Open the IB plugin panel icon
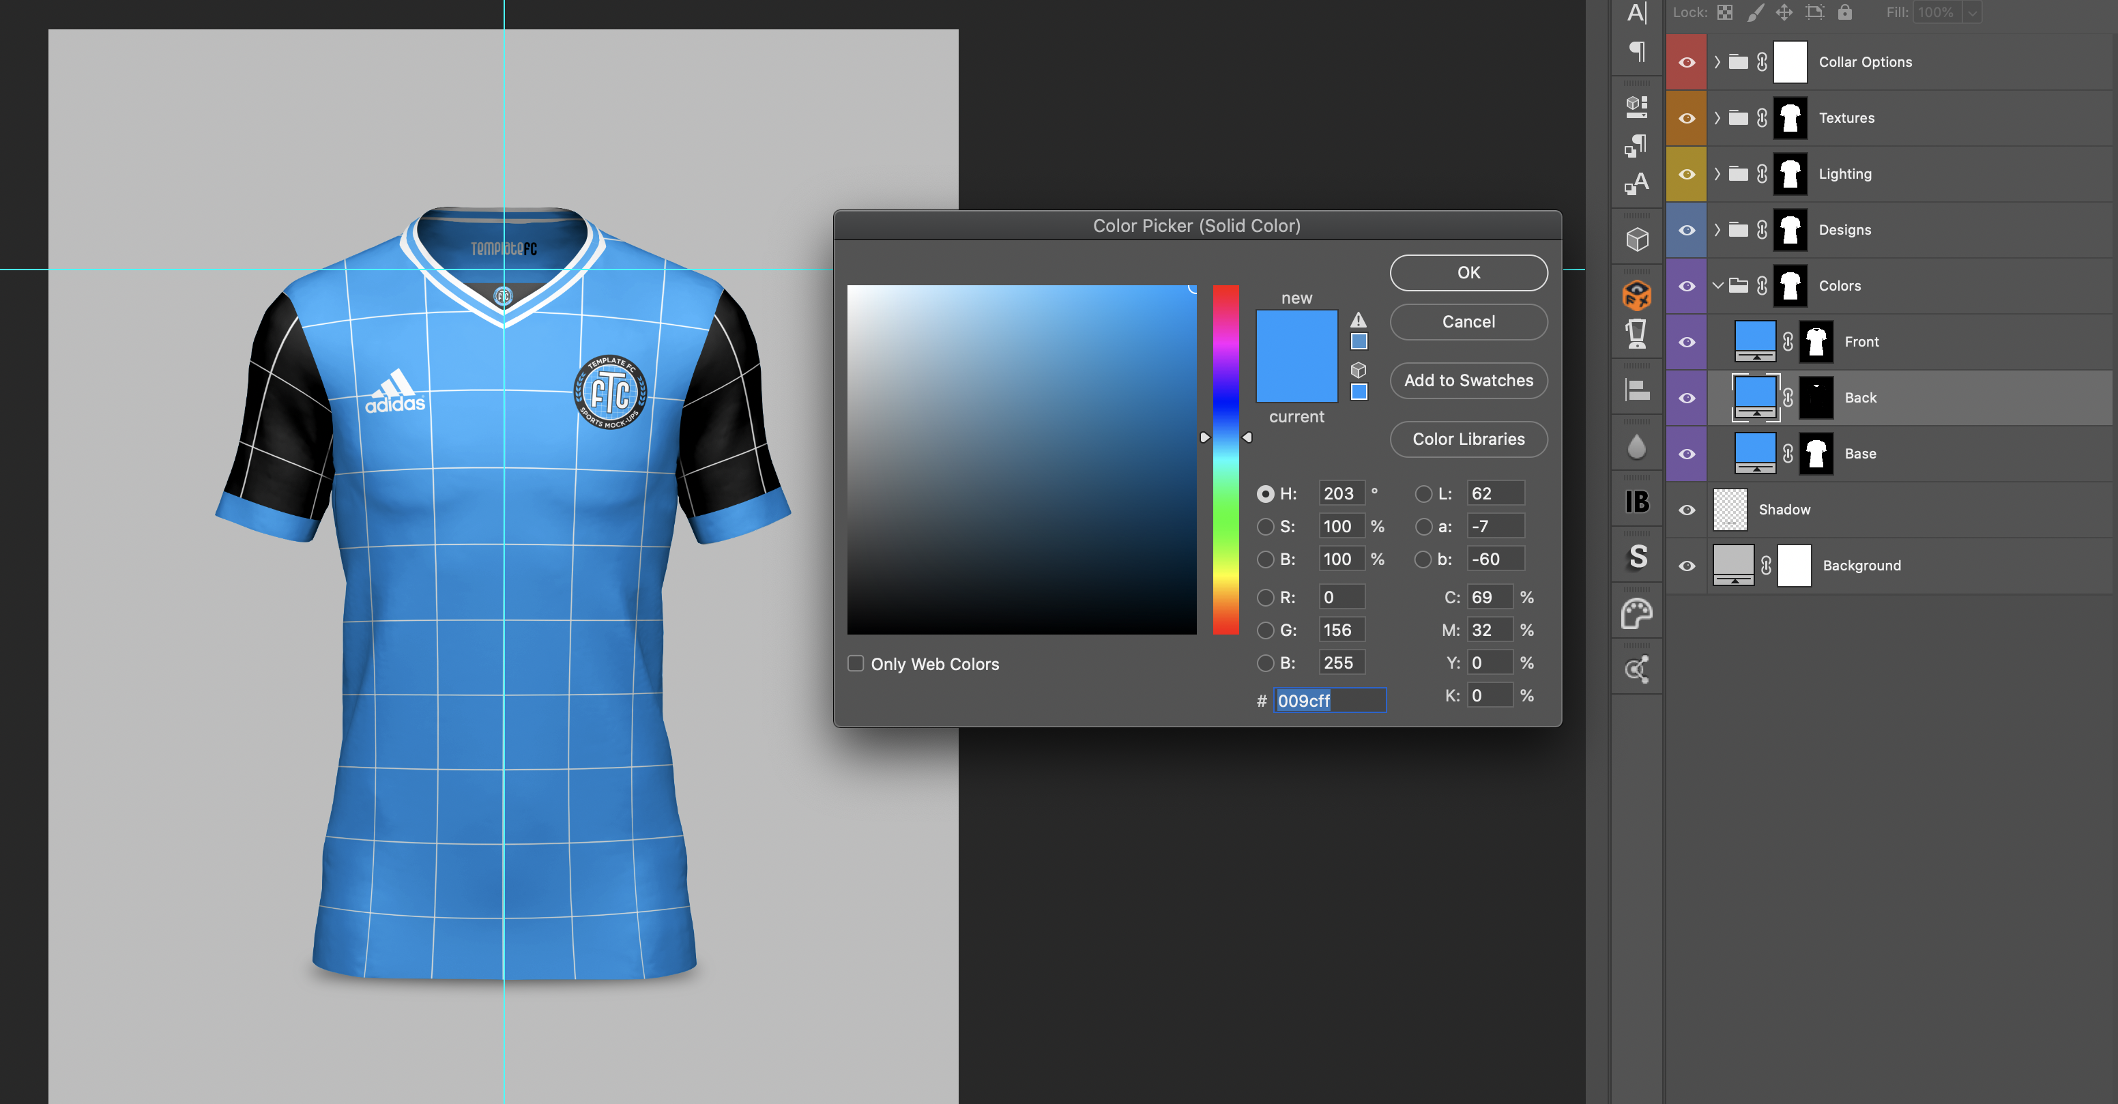This screenshot has height=1104, width=2118. coord(1636,502)
